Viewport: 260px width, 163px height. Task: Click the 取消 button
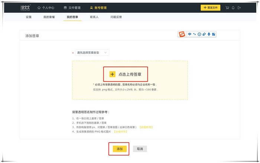[140, 149]
